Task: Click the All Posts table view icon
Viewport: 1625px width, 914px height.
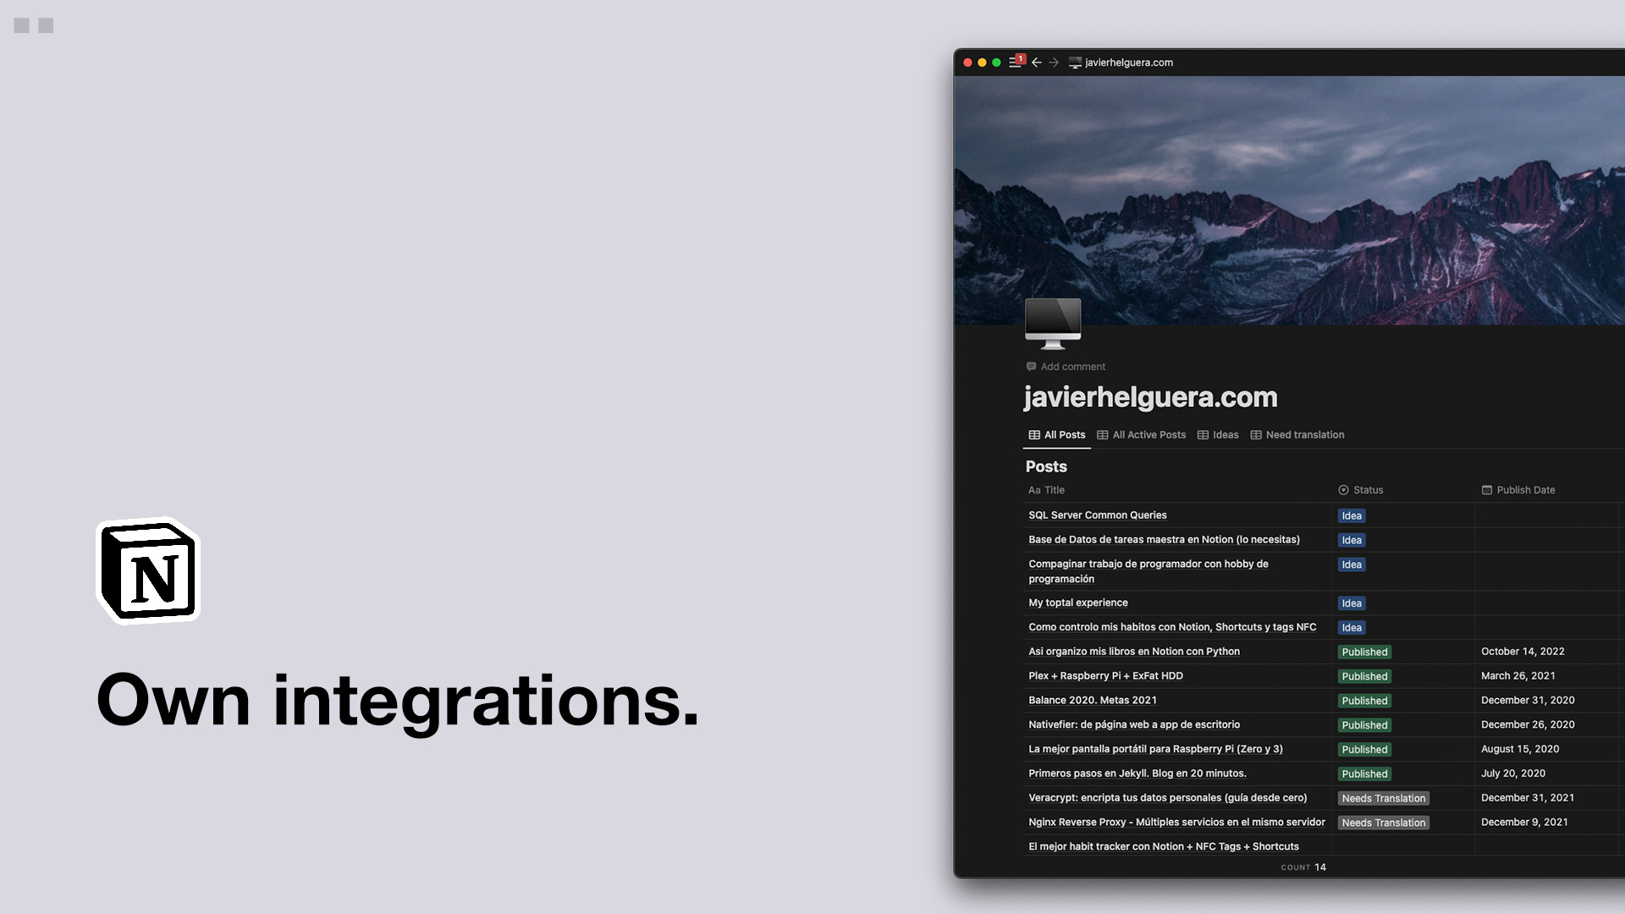Action: pos(1033,434)
